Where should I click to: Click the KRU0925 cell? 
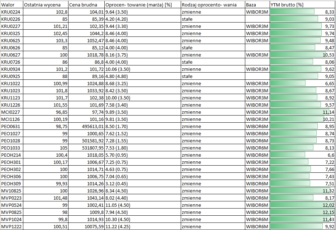11,76
